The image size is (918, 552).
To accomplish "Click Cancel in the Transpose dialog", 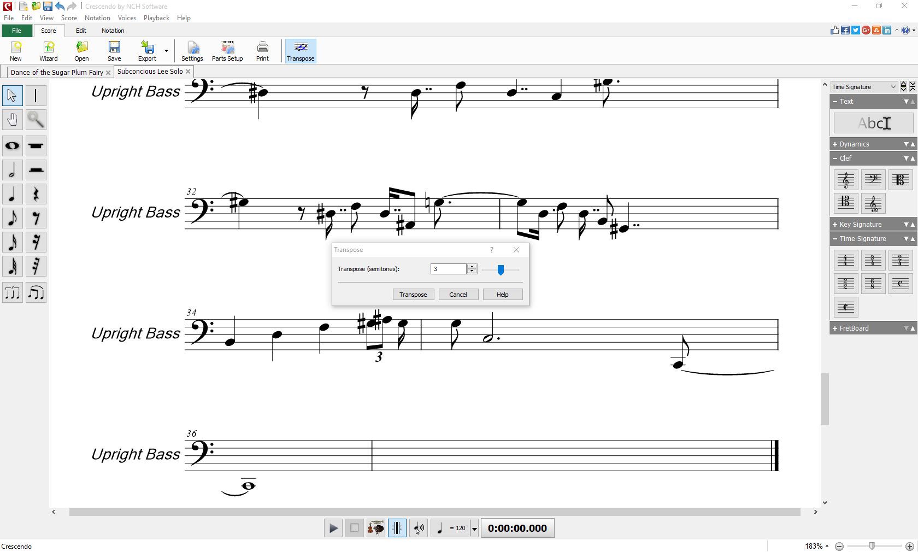I will [x=458, y=294].
